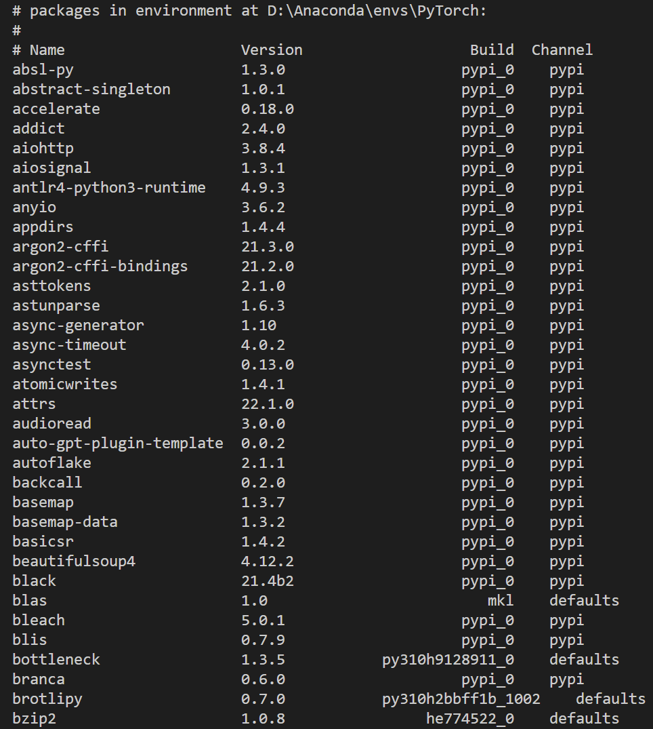Click the auto-gpt-plugin-template package name
Image resolution: width=653 pixels, height=729 pixels.
(x=118, y=443)
